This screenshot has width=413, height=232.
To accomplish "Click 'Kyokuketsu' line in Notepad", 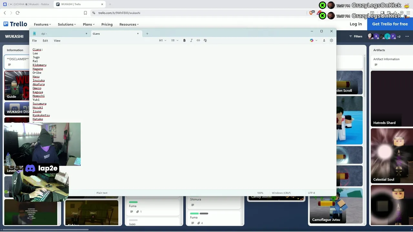I will tap(41, 115).
